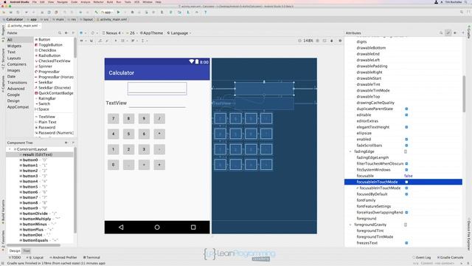Click the zoom out icon left of 148%
Image resolution: width=472 pixels, height=266 pixels.
pyautogui.click(x=299, y=41)
